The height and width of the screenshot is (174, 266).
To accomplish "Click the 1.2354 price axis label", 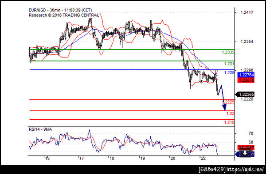I will click(x=247, y=42).
